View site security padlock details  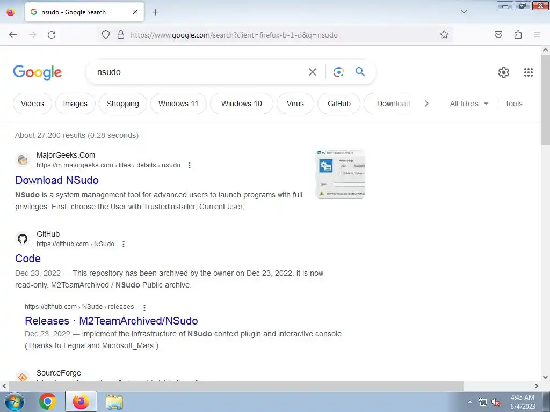(x=121, y=34)
